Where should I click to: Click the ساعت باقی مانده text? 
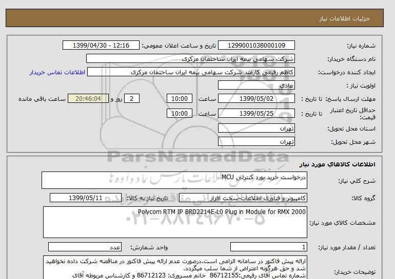tap(42, 99)
